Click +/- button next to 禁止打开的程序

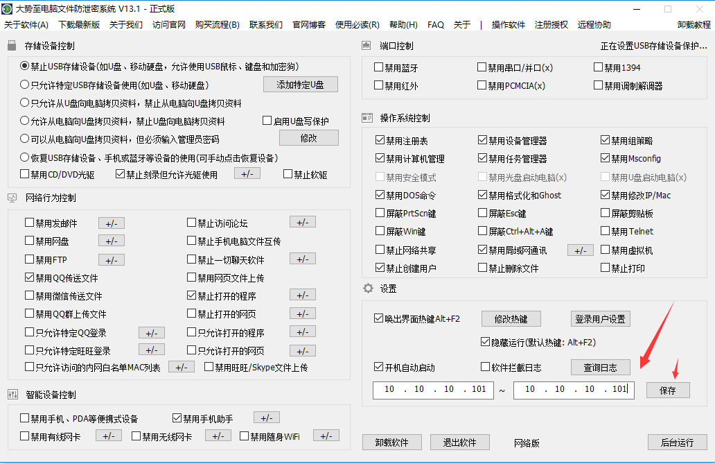303,295
